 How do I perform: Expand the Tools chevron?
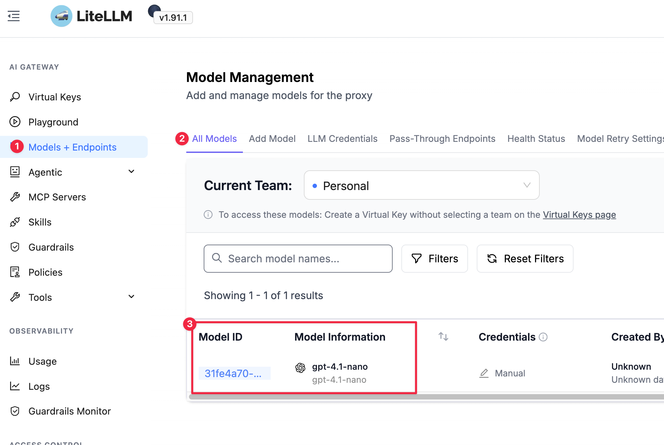point(131,297)
